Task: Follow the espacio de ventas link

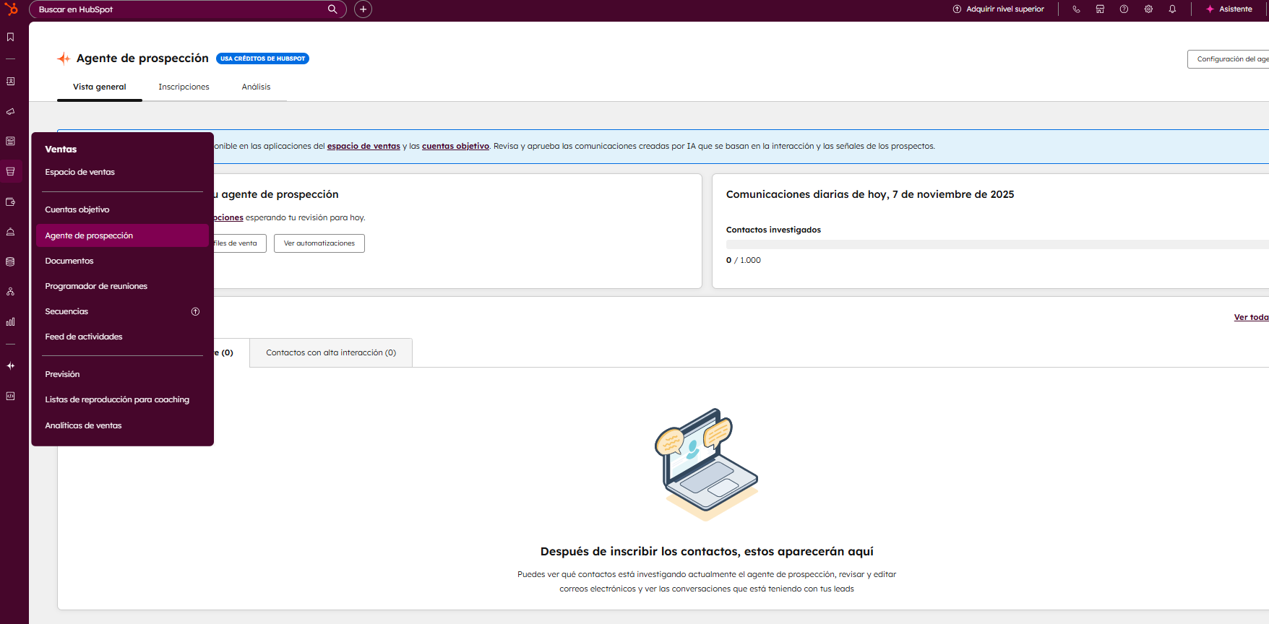Action: click(364, 146)
